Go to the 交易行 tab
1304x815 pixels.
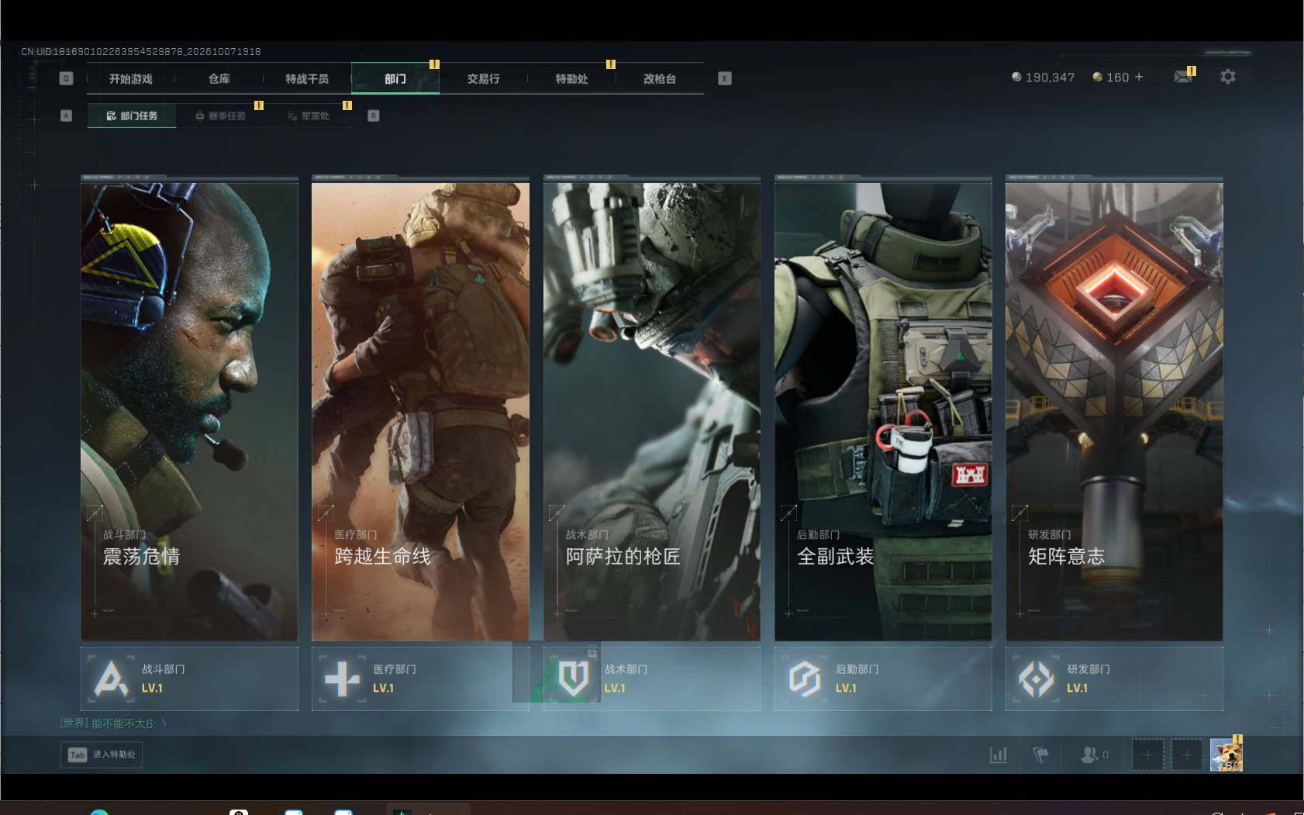[x=483, y=79]
